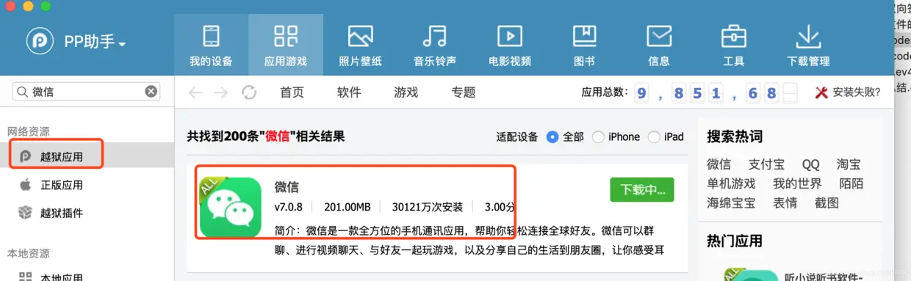This screenshot has width=911, height=281.
Task: Search hot keyword 截图
Action: click(x=827, y=203)
